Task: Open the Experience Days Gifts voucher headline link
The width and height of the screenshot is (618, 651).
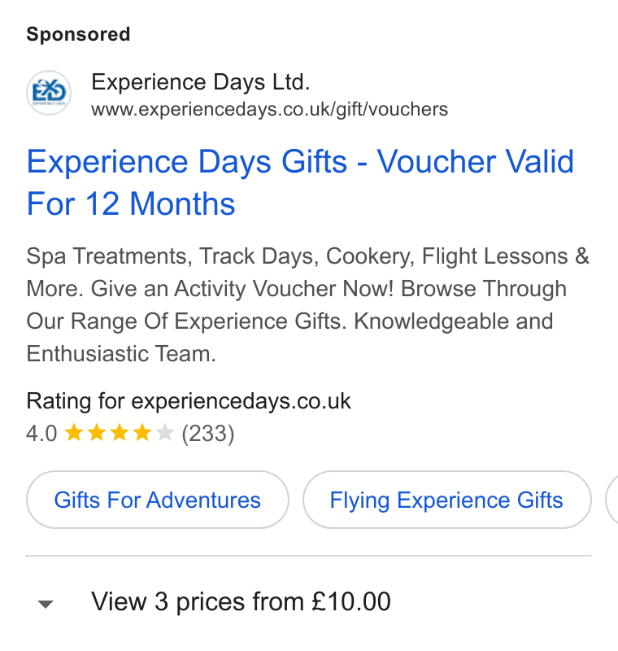Action: (300, 182)
